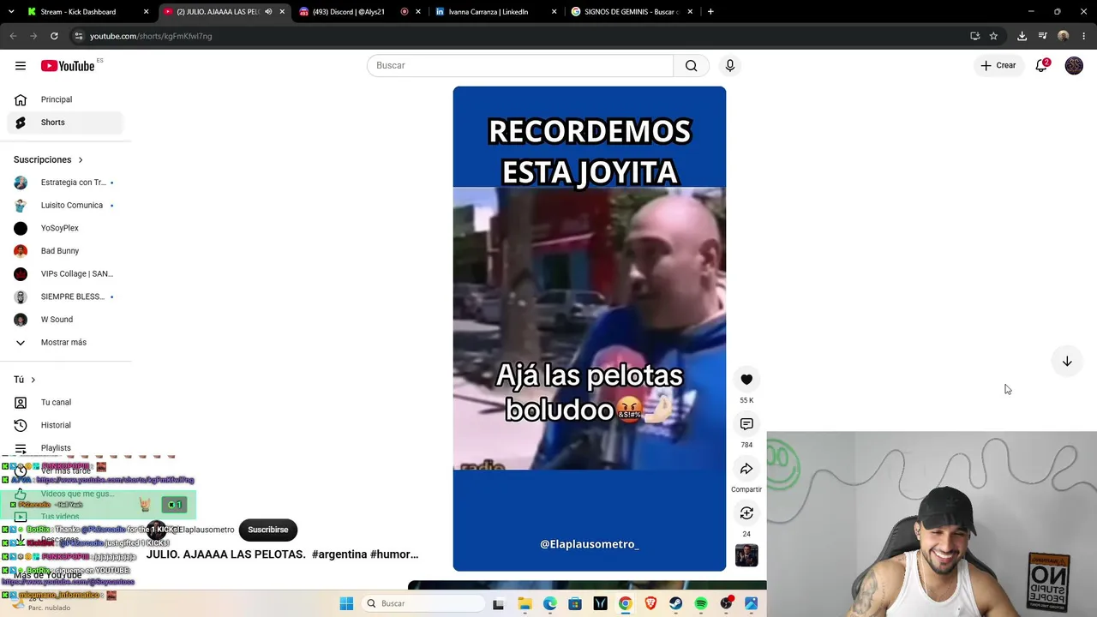1097x617 pixels.
Task: Click the Crear button
Action: click(998, 65)
